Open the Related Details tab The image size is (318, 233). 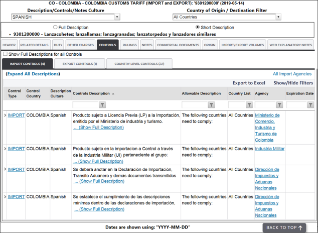click(34, 45)
